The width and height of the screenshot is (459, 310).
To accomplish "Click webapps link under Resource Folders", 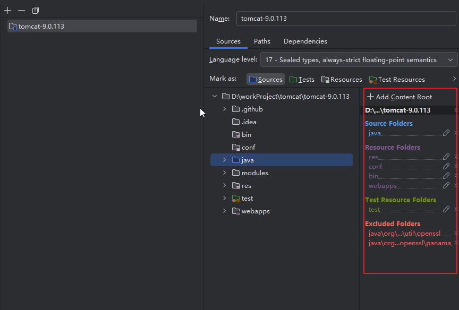I will click(x=382, y=186).
